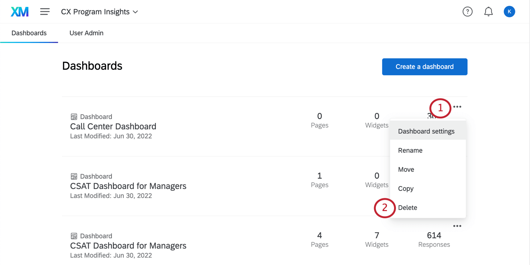This screenshot has height=265, width=530.
Task: Click the Create a dashboard button
Action: point(425,67)
